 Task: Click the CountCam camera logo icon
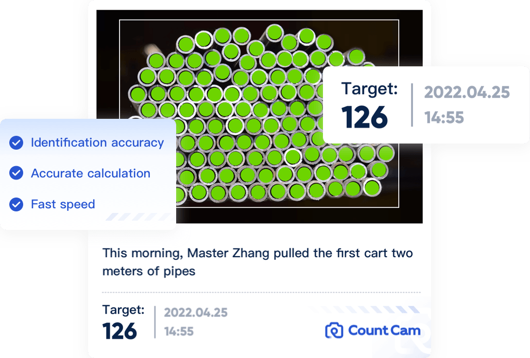334,330
